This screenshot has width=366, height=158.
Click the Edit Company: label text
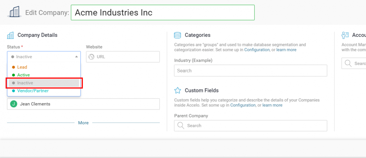click(x=47, y=13)
